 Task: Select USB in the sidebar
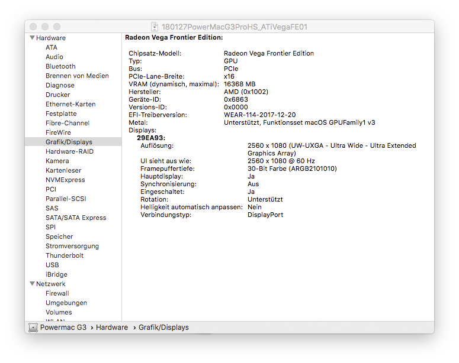click(x=52, y=265)
